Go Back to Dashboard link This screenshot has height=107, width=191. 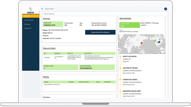(49, 14)
